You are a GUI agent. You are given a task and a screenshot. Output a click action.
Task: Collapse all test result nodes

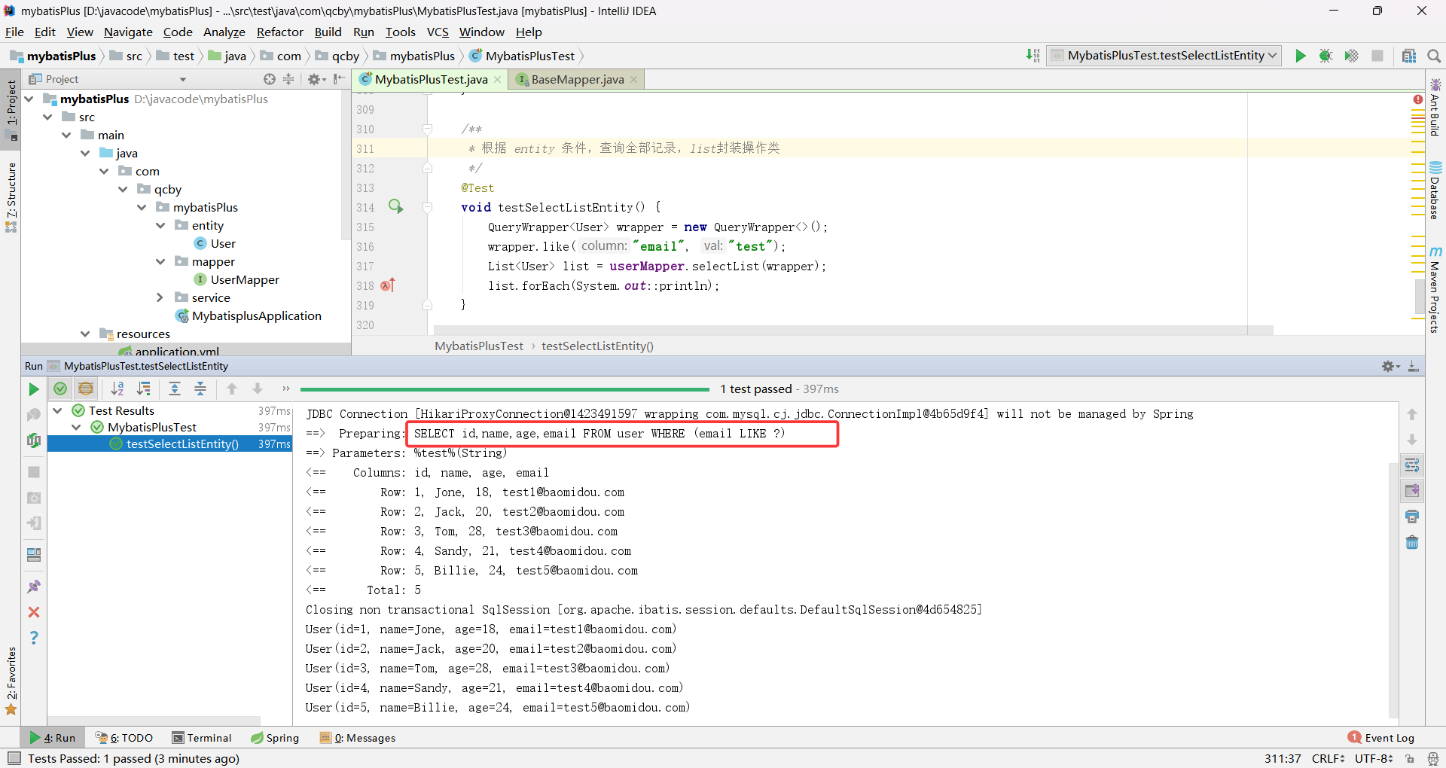click(200, 389)
